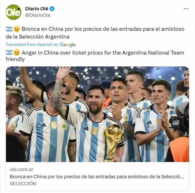Select the translated English tweet text
The image size is (195, 193).
point(95,56)
